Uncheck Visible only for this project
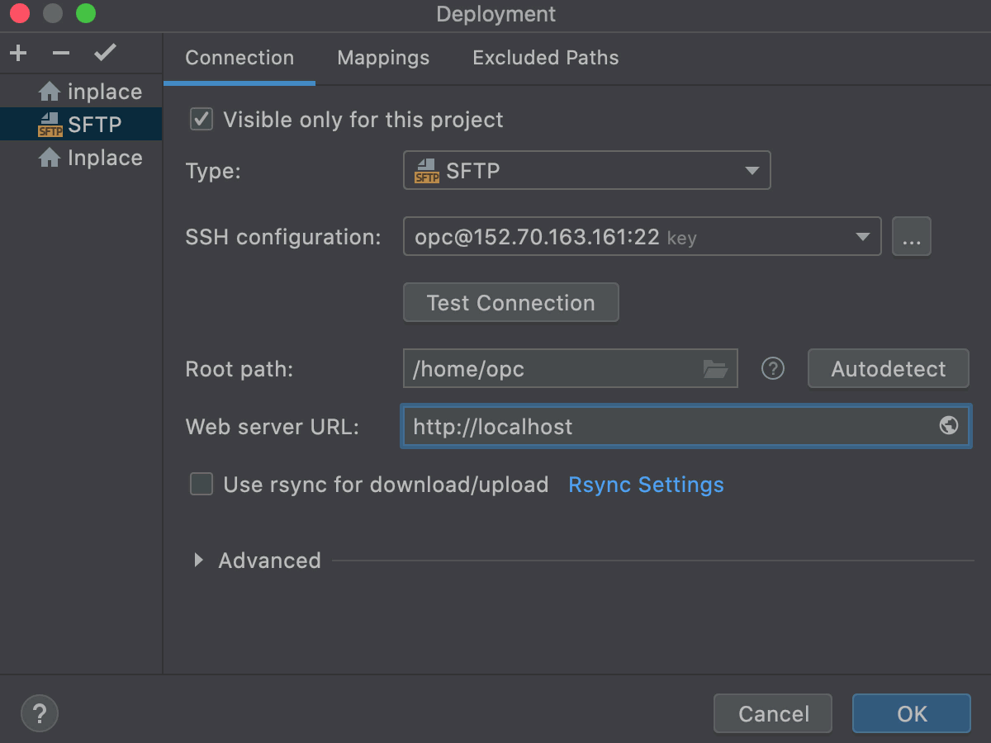 coord(201,119)
